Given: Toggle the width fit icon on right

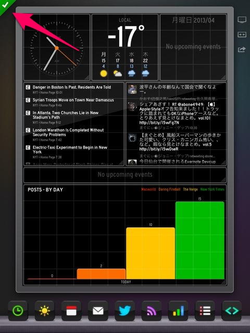Looking at the screenshot, I should [x=242, y=34].
